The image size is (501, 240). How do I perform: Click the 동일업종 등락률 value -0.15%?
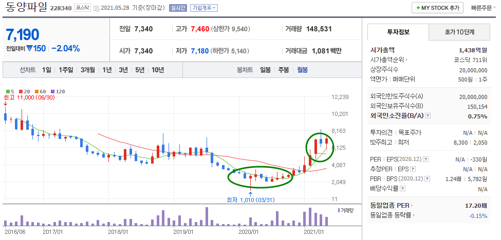(478, 215)
